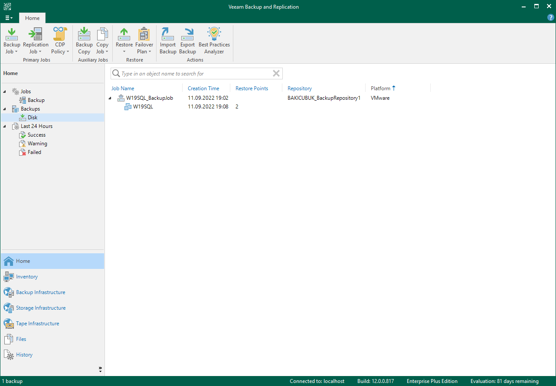Collapse the W19SQL_BackupJob row

point(110,98)
